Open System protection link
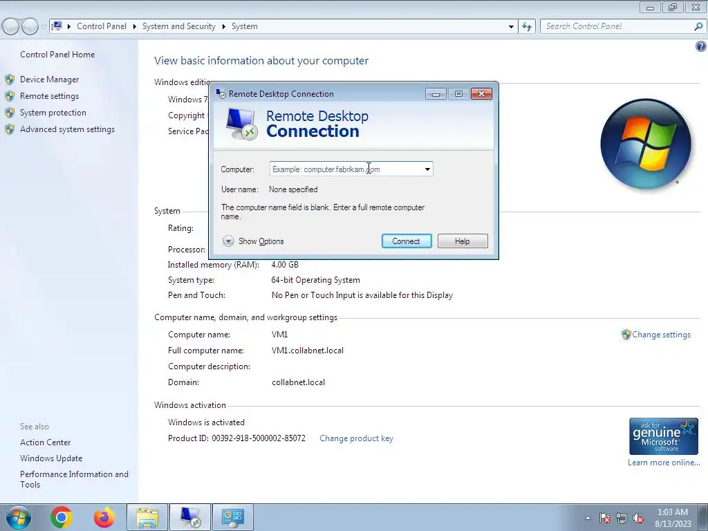 pos(53,113)
